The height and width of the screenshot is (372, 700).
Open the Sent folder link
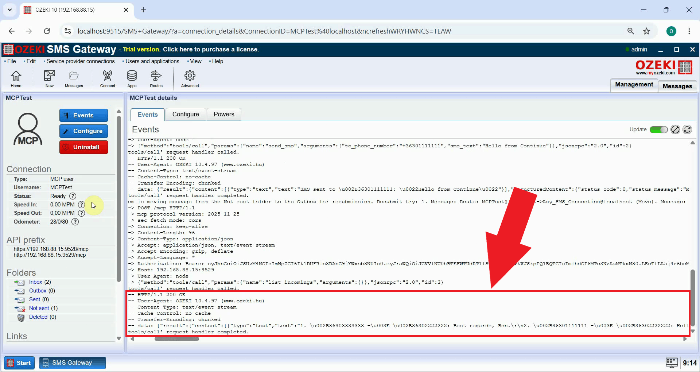pyautogui.click(x=35, y=299)
